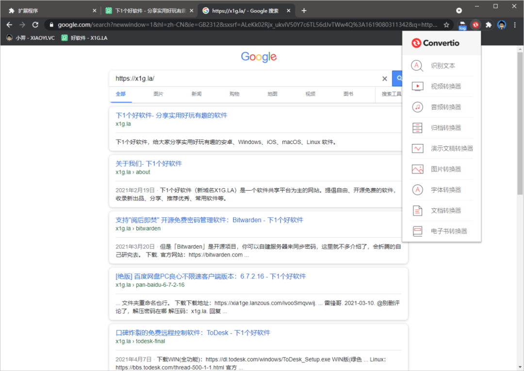The image size is (524, 371).
Task: Open 归档转换器 archive converter
Action: pos(445,128)
